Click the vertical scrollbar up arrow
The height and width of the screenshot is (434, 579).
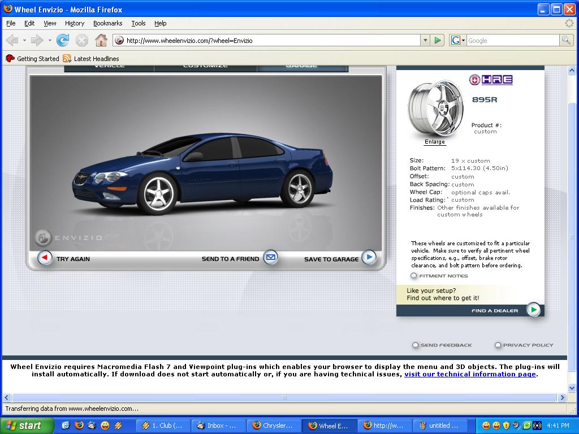[x=572, y=70]
